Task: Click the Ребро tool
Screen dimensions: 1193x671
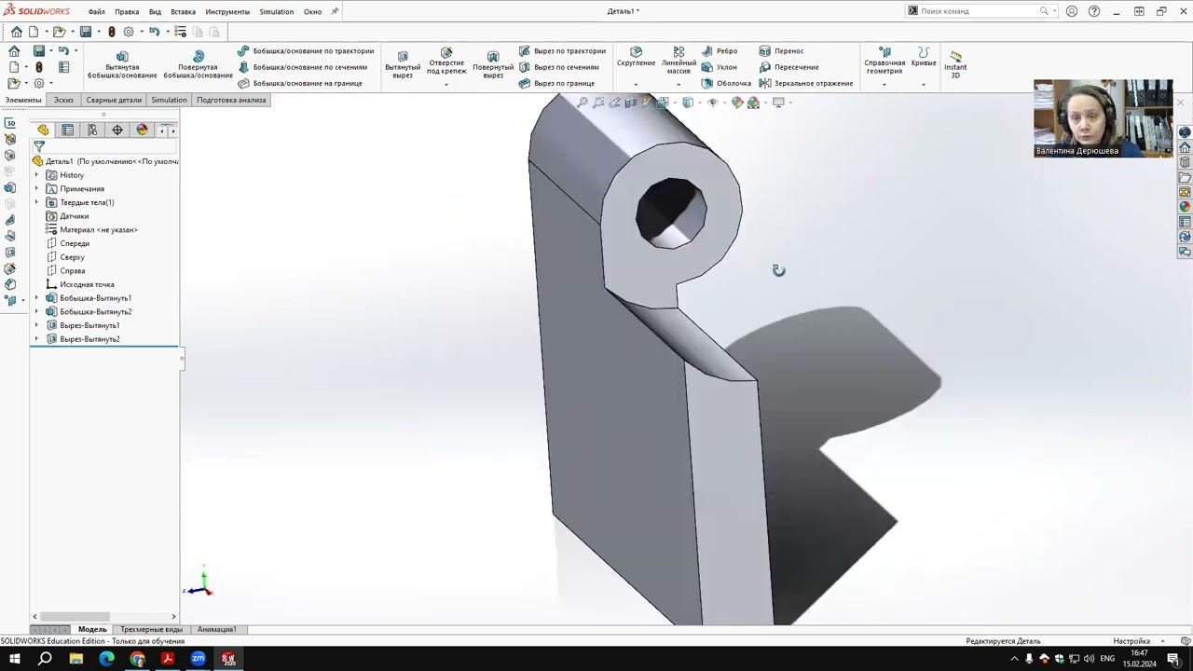Action: click(x=720, y=51)
